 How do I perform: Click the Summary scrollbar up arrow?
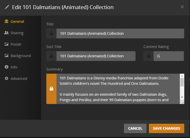click(182, 76)
